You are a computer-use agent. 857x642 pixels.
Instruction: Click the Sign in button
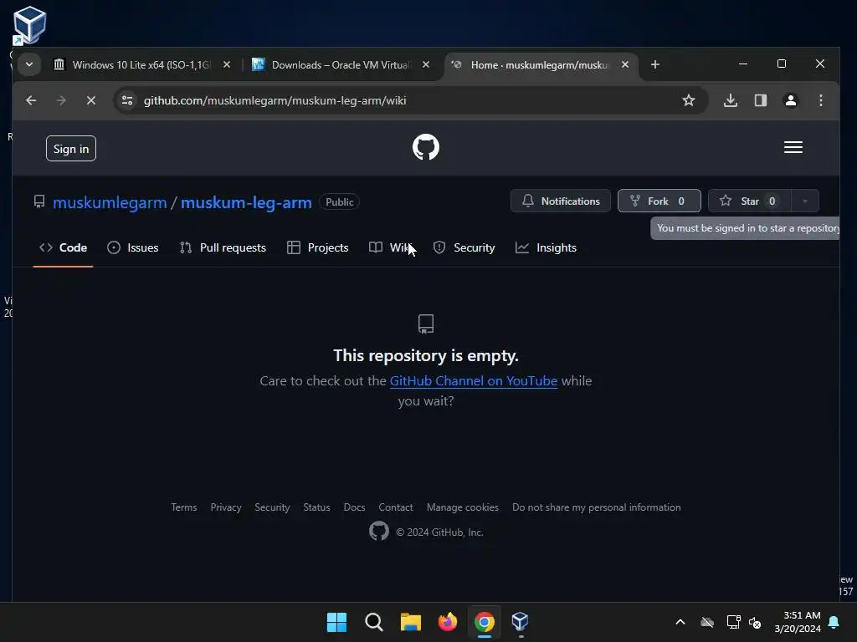(71, 149)
